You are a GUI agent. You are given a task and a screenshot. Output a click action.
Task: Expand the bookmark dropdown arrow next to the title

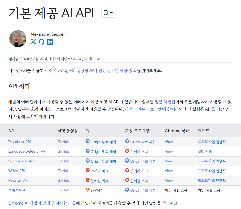point(111,13)
